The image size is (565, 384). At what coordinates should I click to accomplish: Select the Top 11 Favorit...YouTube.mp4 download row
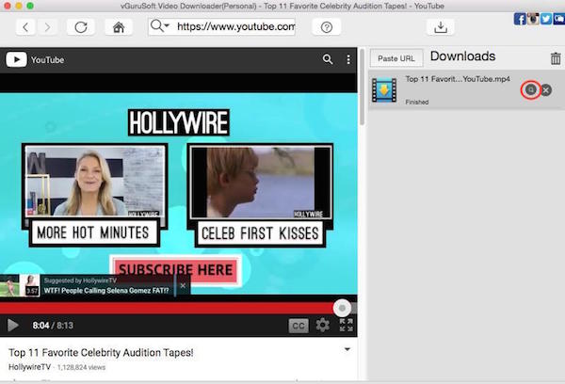coord(466,90)
